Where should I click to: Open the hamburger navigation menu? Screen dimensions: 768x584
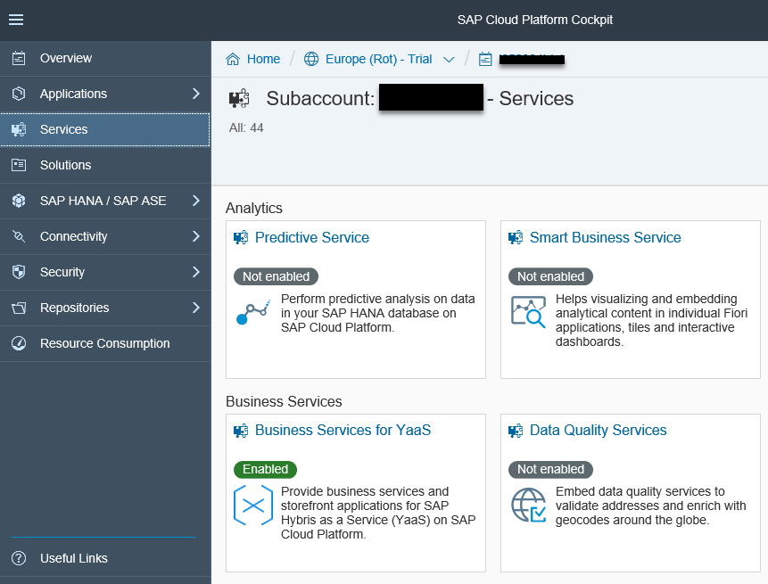pos(16,21)
